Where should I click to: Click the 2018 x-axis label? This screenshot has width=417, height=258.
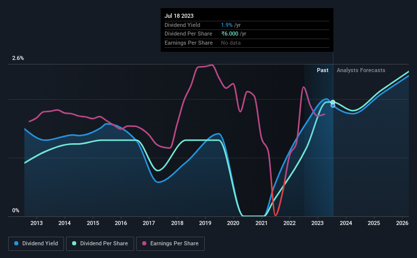coord(177,223)
